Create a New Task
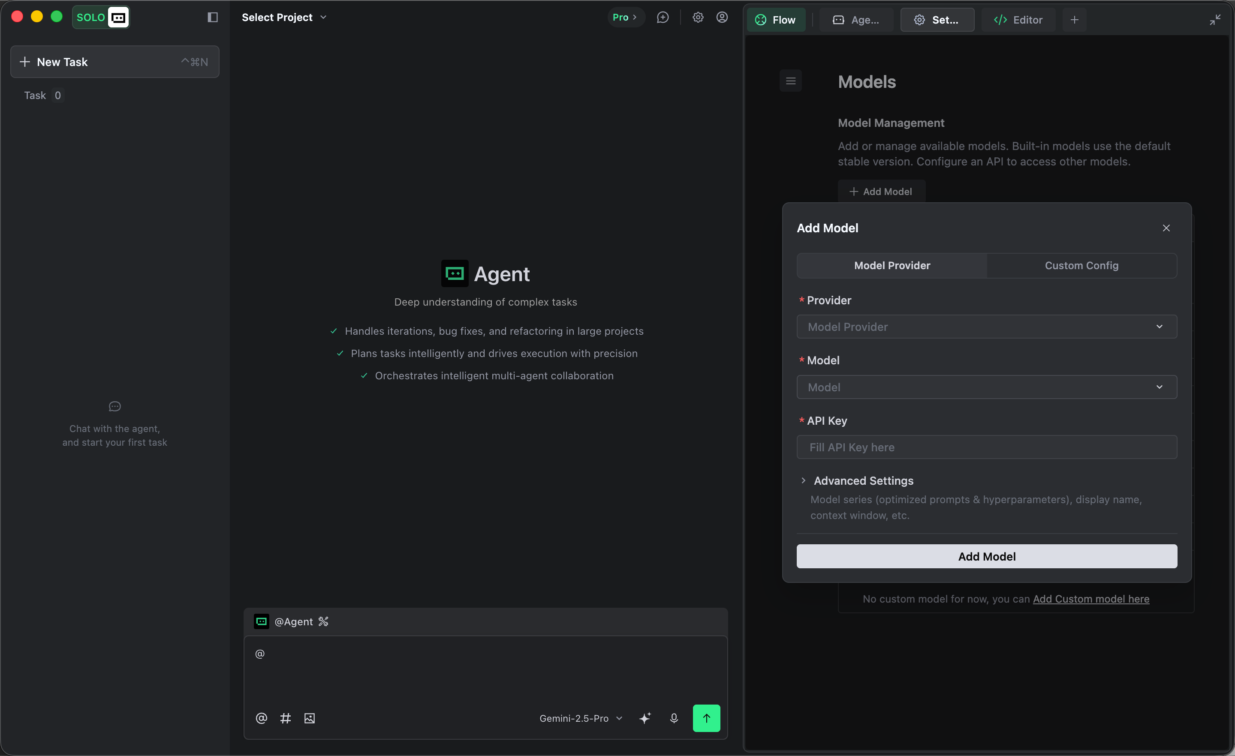The width and height of the screenshot is (1235, 756). click(x=115, y=62)
